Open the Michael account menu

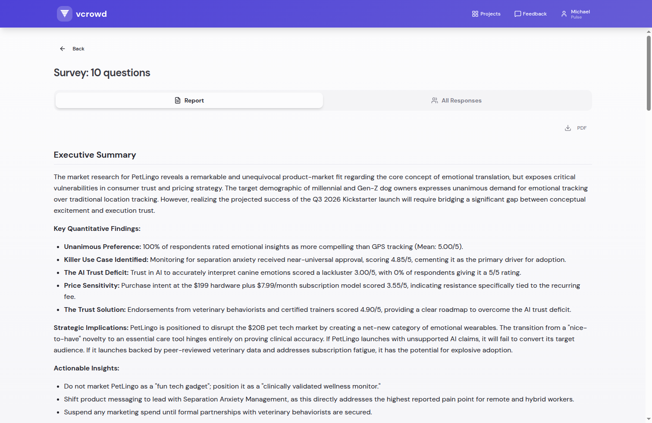[x=576, y=14]
